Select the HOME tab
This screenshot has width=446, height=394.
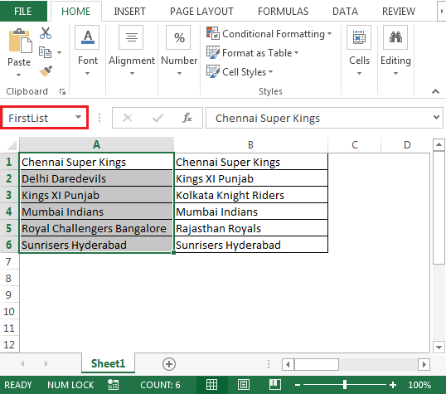tap(76, 12)
